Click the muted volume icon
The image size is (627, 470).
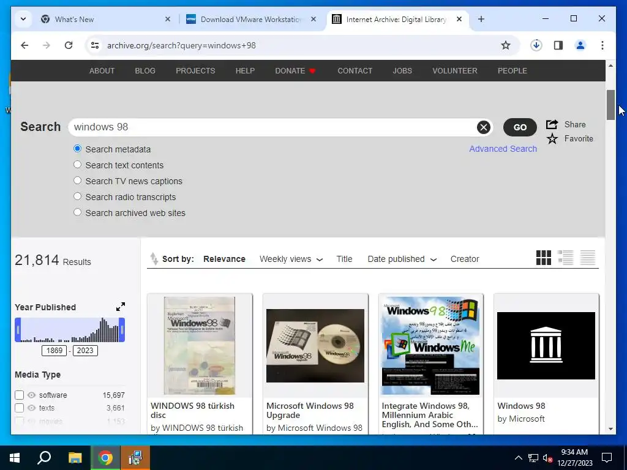click(x=548, y=458)
